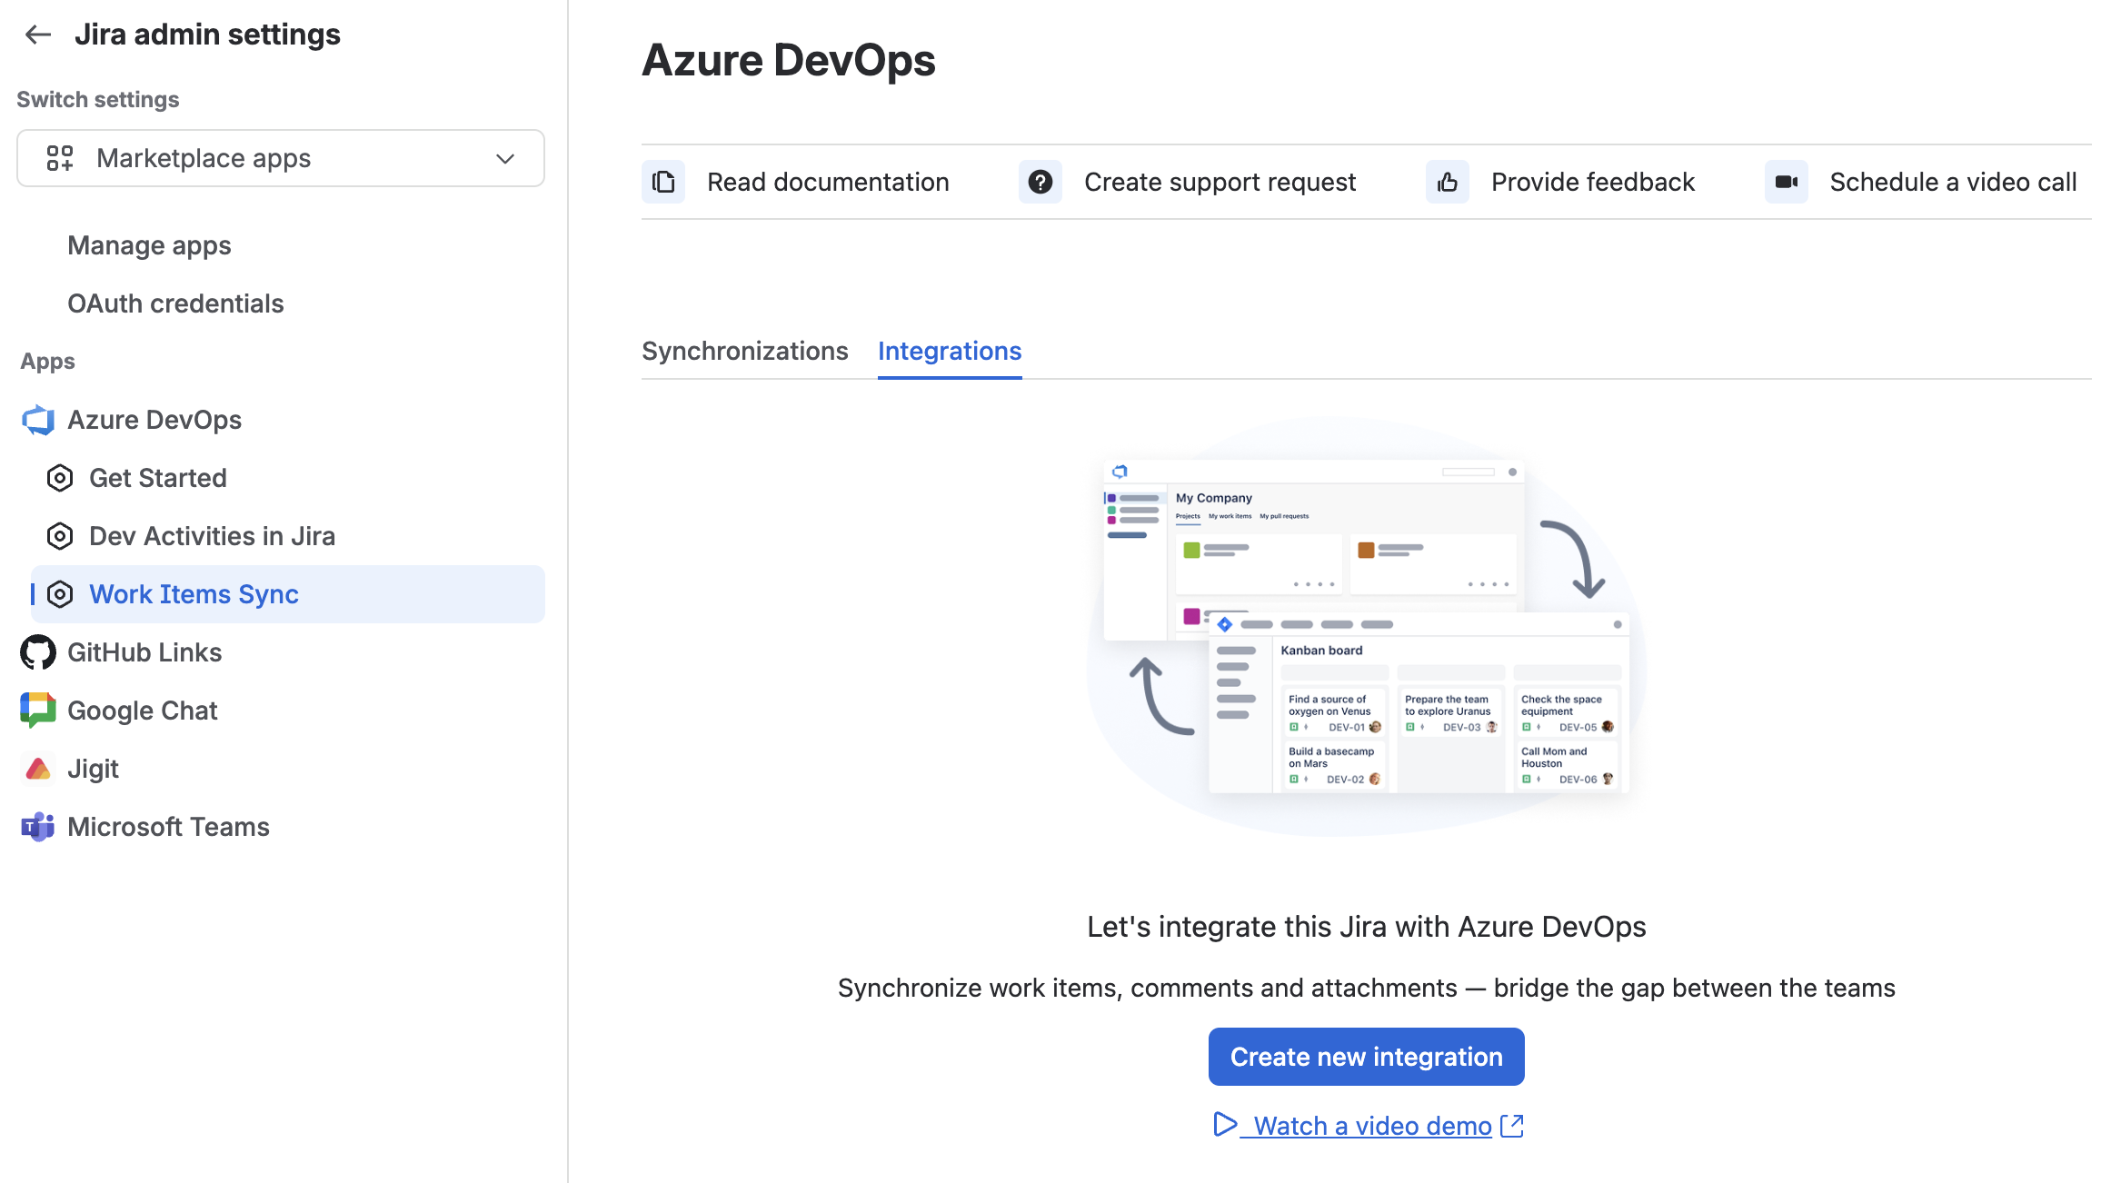Screen dimensions: 2121x1183
Task: Click Provide feedback
Action: click(1593, 182)
